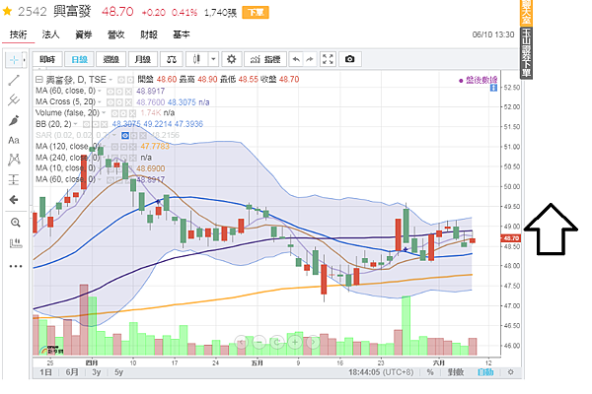Toggle the 自動 auto scale option

pyautogui.click(x=484, y=372)
